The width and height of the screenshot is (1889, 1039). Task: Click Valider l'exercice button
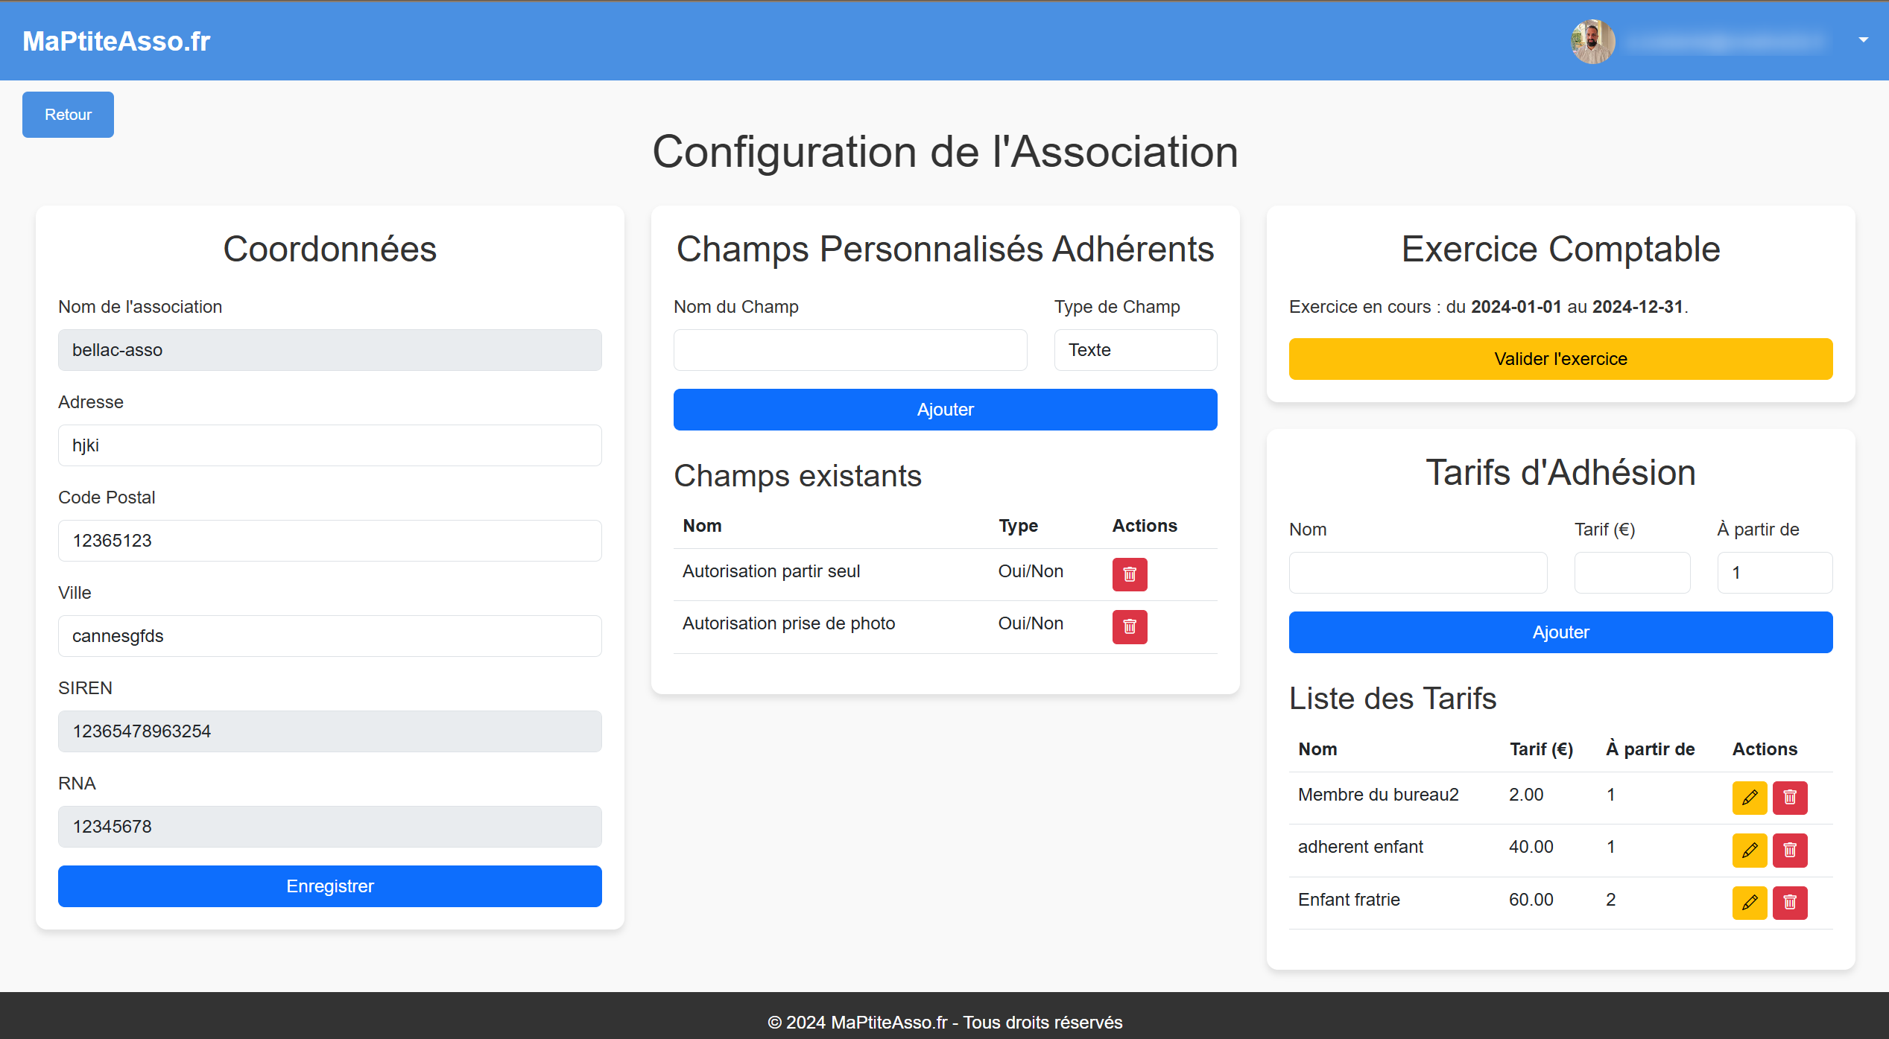pyautogui.click(x=1561, y=359)
